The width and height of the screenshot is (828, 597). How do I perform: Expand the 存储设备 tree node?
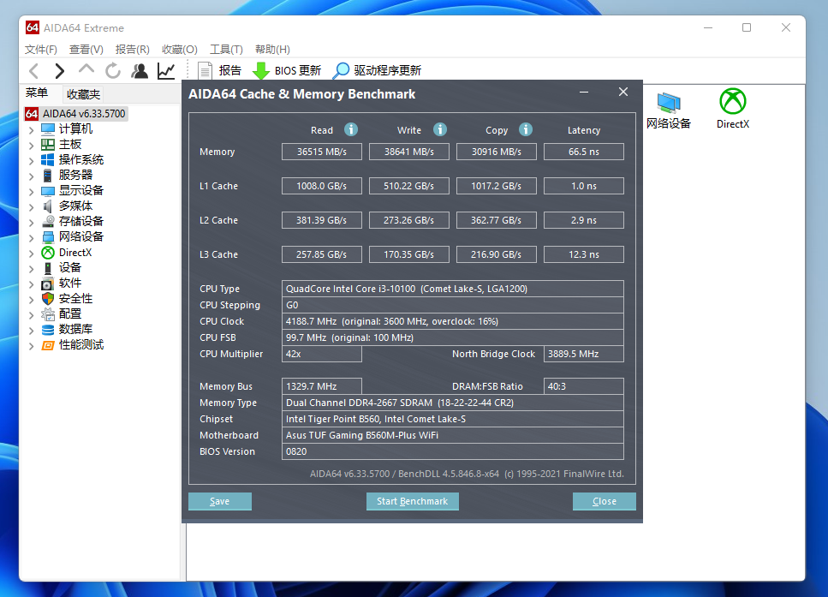click(x=31, y=221)
